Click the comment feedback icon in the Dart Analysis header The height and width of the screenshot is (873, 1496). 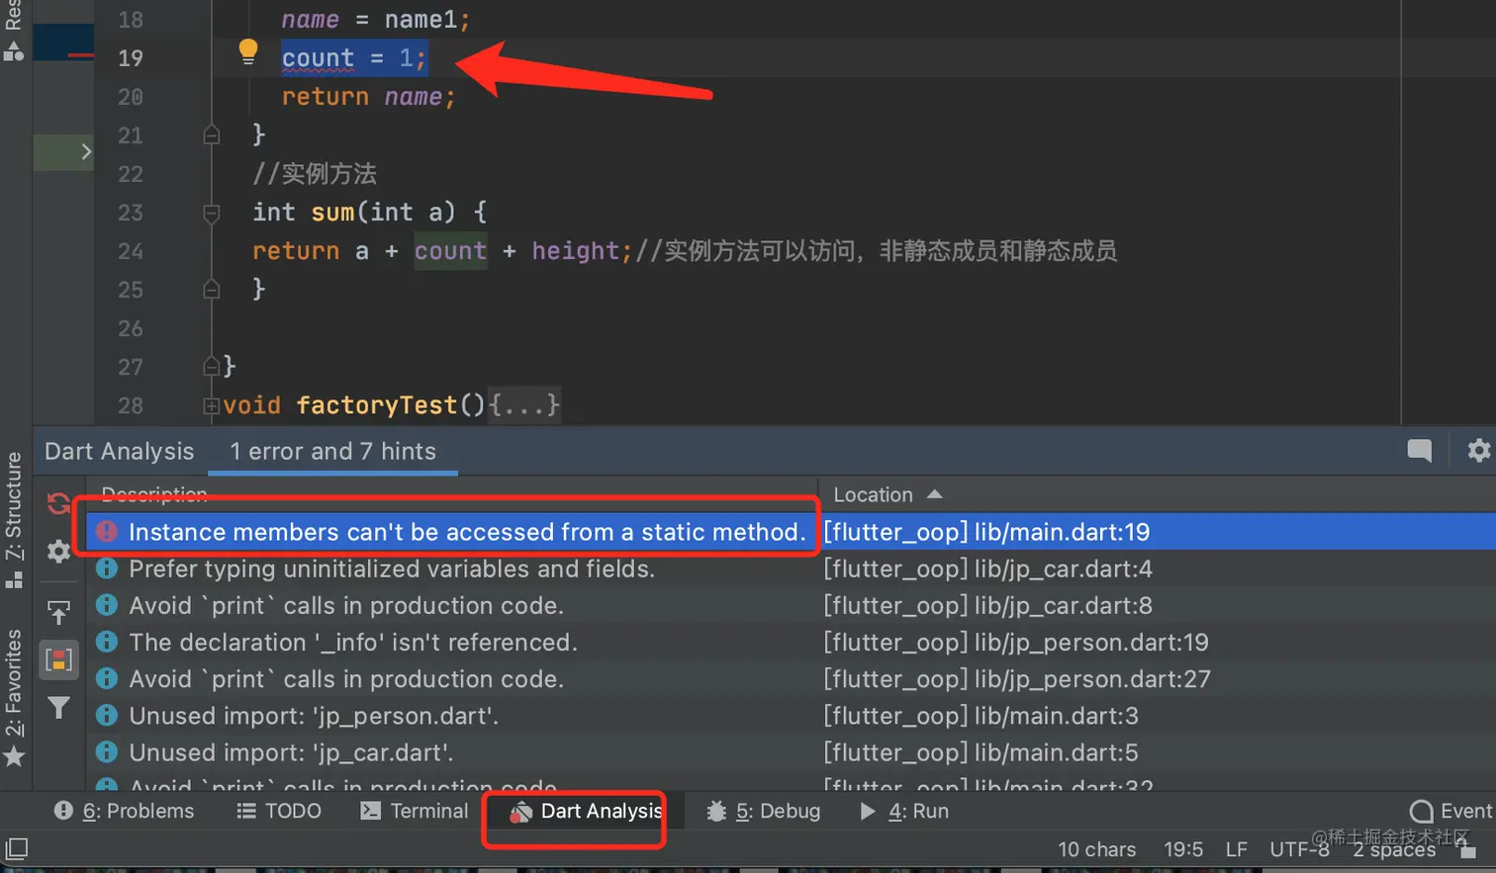[x=1419, y=451]
